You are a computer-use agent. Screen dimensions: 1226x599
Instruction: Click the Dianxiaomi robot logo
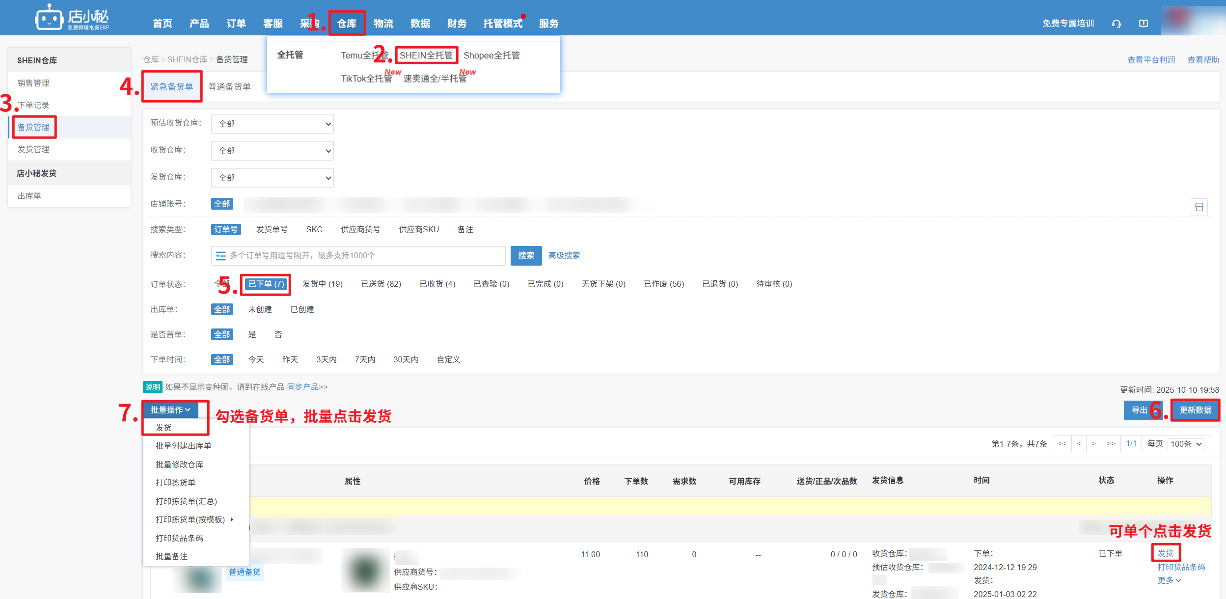pos(49,20)
